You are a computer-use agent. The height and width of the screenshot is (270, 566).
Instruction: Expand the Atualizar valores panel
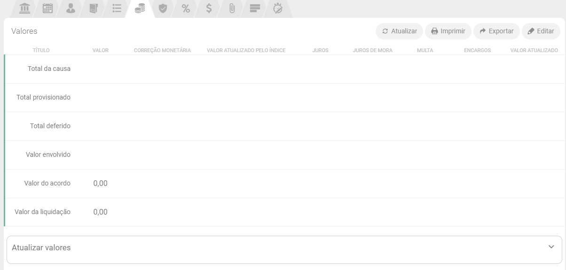[41, 247]
